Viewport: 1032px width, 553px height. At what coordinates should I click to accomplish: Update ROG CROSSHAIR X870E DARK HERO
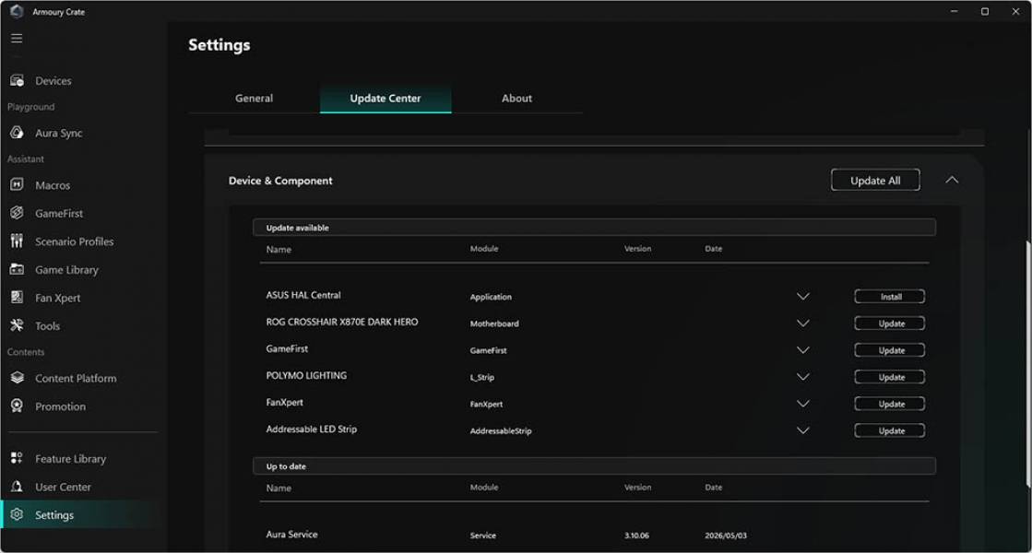click(x=890, y=324)
